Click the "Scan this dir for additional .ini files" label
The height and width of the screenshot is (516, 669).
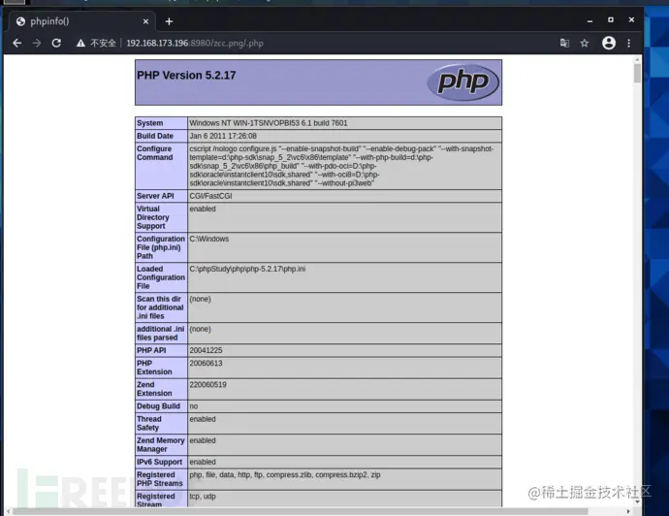click(x=160, y=307)
